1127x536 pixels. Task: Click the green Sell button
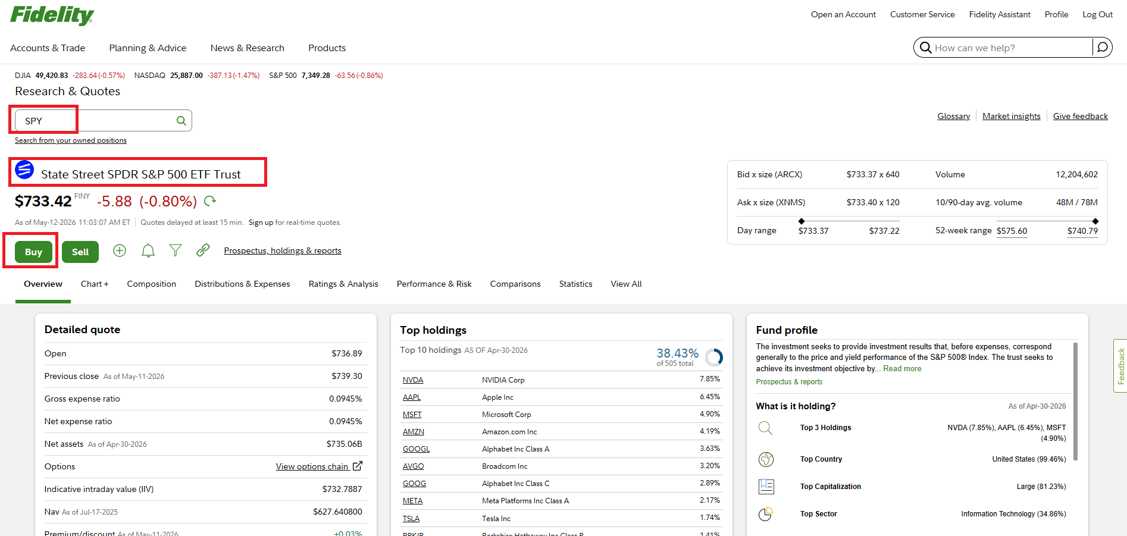click(80, 252)
